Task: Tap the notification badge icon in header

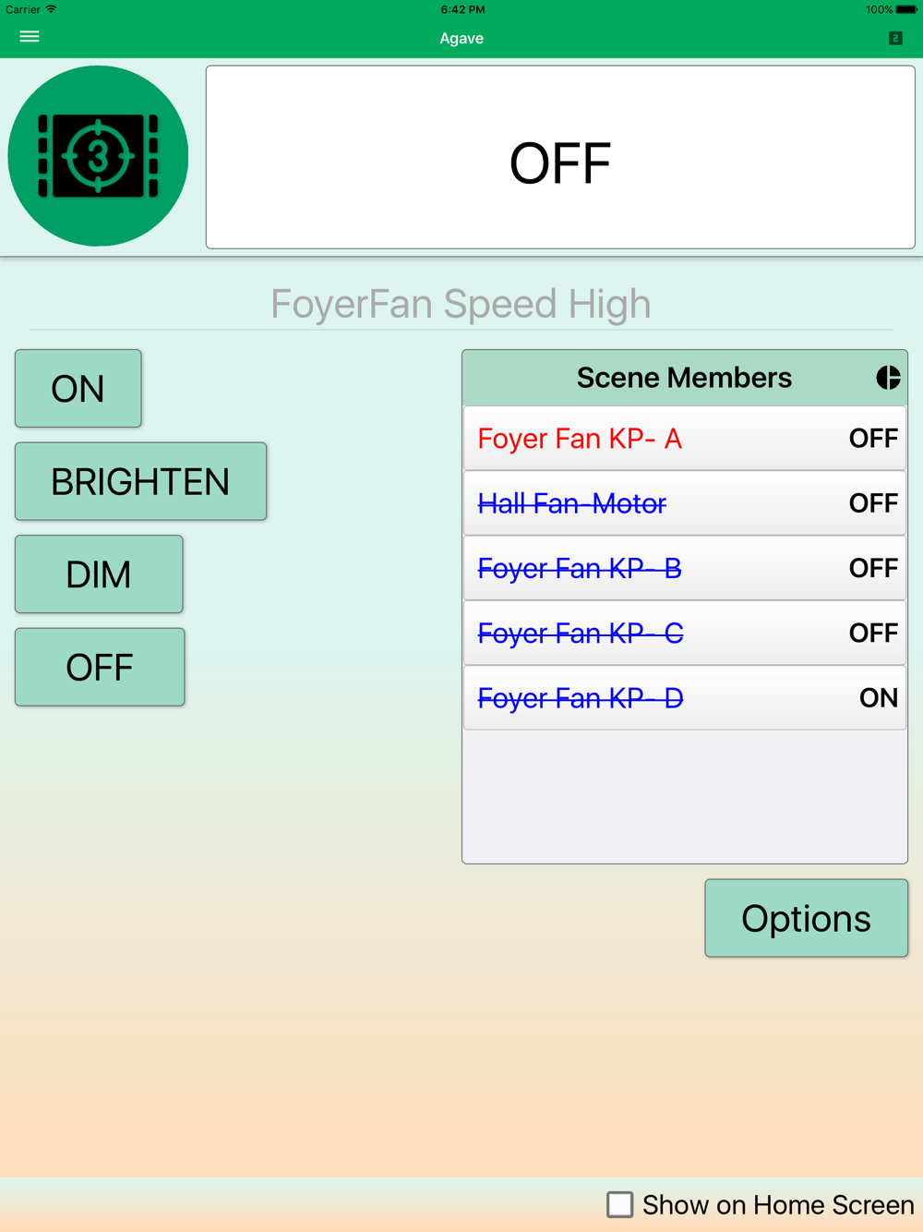Action: point(895,38)
